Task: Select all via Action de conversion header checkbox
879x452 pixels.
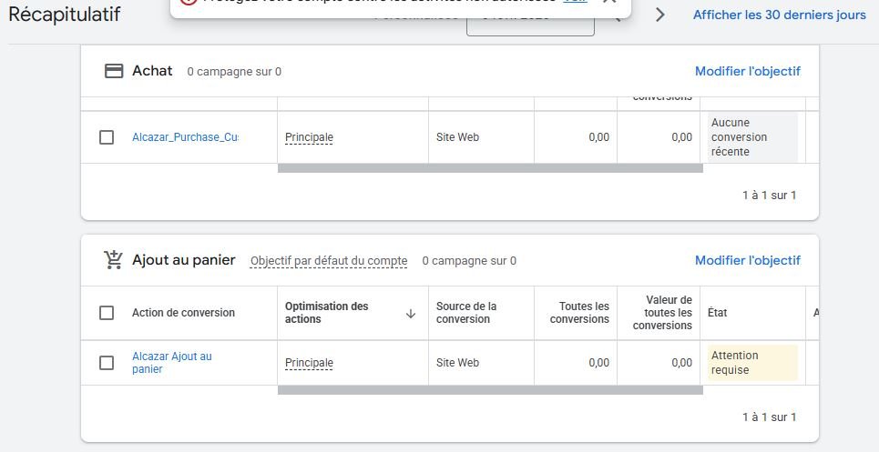Action: pyautogui.click(x=107, y=313)
